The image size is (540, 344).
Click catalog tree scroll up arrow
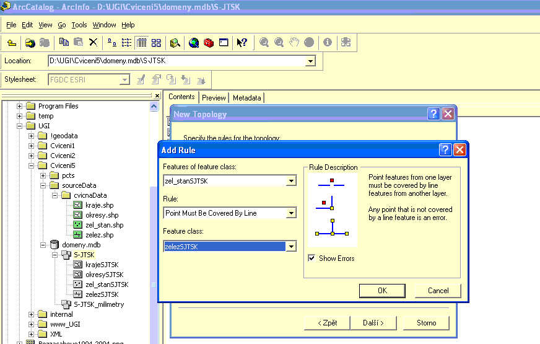tap(154, 107)
